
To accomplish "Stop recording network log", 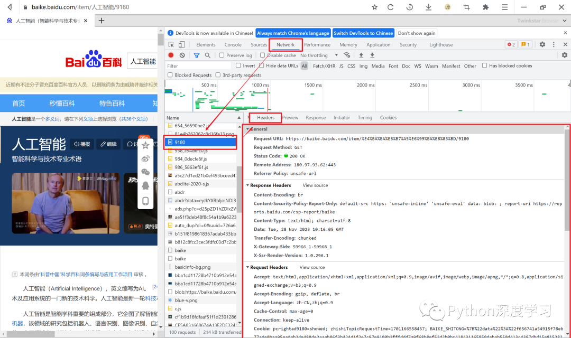I will click(x=171, y=55).
